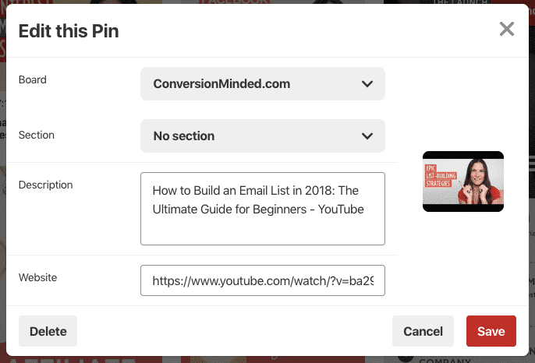
Task: Click the Board field label
Action: pyautogui.click(x=33, y=79)
